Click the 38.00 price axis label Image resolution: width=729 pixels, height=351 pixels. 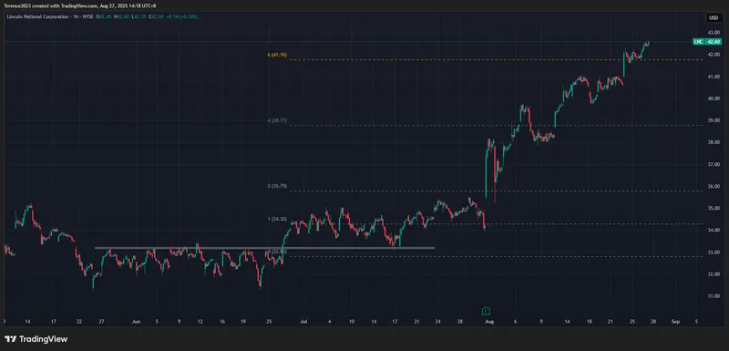click(714, 142)
